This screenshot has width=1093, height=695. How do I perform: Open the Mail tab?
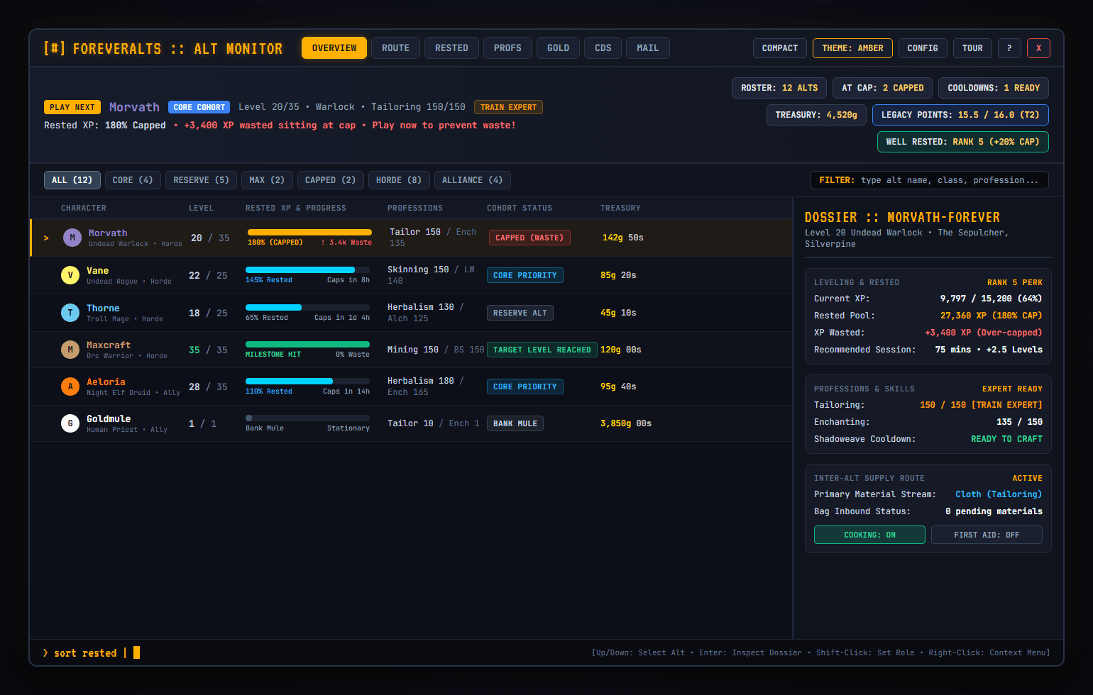(x=648, y=48)
